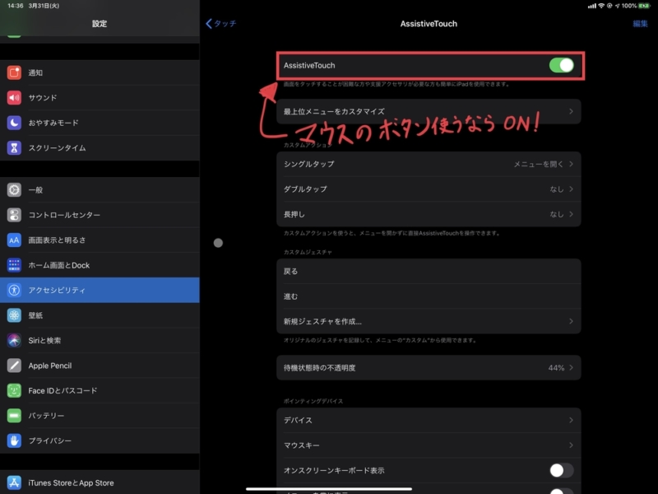Screen dimensions: 658x494
Task: Select the アクセシビリティ icon
Action: click(x=14, y=291)
